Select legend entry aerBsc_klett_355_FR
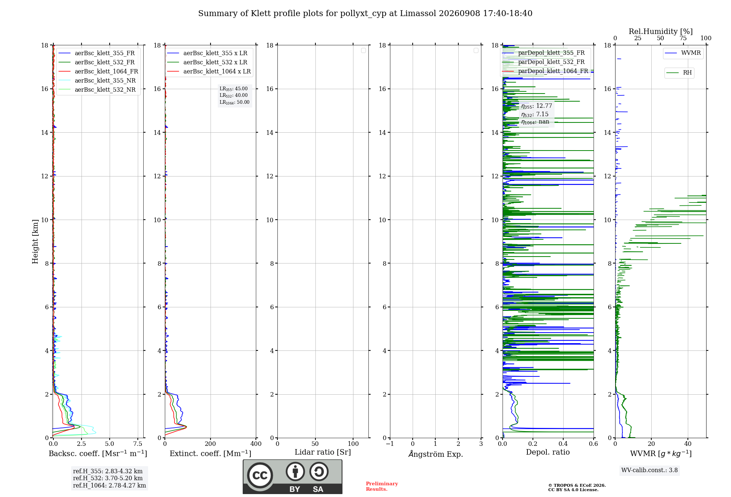731x497 pixels. tap(97, 53)
